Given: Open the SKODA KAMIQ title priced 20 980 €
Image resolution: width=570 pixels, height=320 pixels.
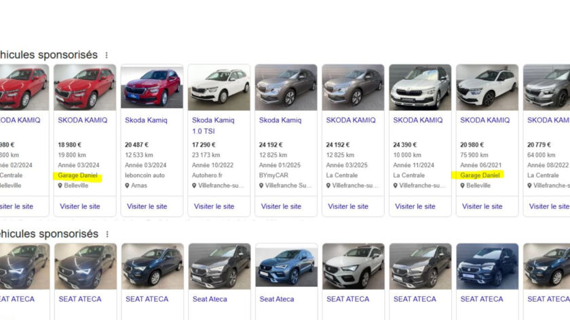Looking at the screenshot, I should point(485,120).
